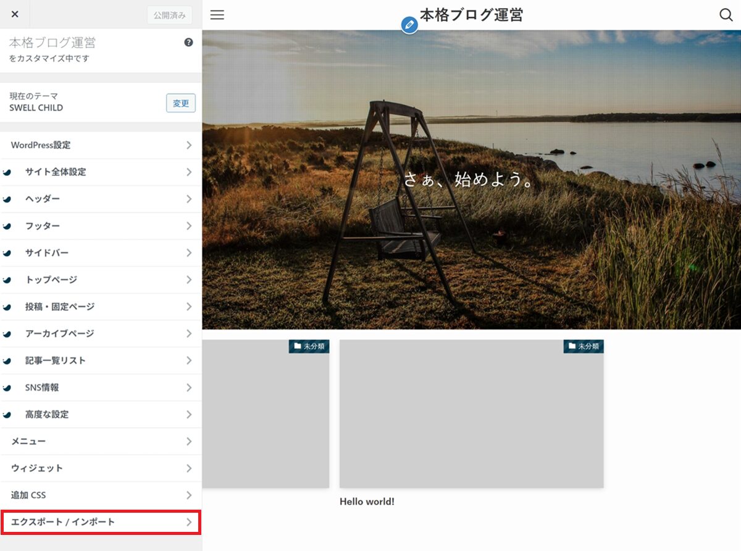Viewport: 741px width, 551px height.
Task: Open the エクスポート / インポート menu item
Action: tap(100, 522)
